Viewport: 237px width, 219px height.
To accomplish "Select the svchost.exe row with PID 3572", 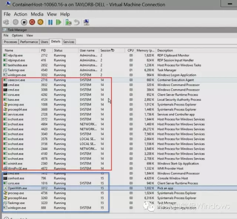I will pos(119,120).
